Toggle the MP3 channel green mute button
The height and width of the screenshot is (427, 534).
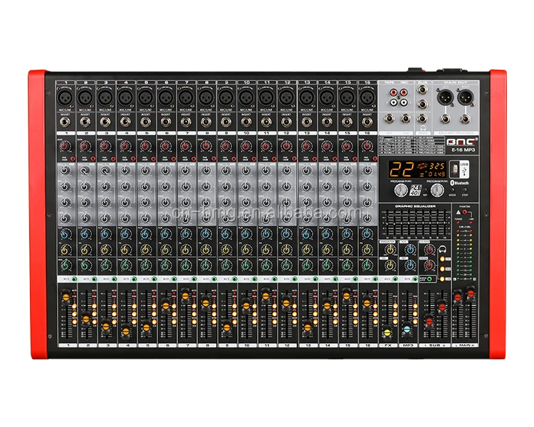point(415,279)
